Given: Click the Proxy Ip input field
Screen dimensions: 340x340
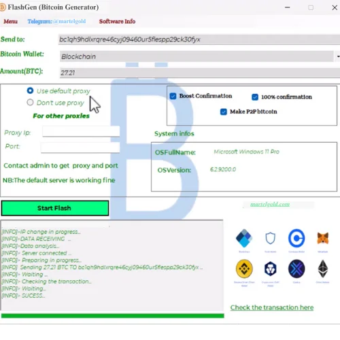Looking at the screenshot, I should coord(81,131).
